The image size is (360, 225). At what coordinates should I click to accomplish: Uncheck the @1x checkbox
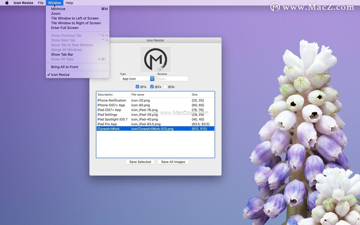(137, 87)
